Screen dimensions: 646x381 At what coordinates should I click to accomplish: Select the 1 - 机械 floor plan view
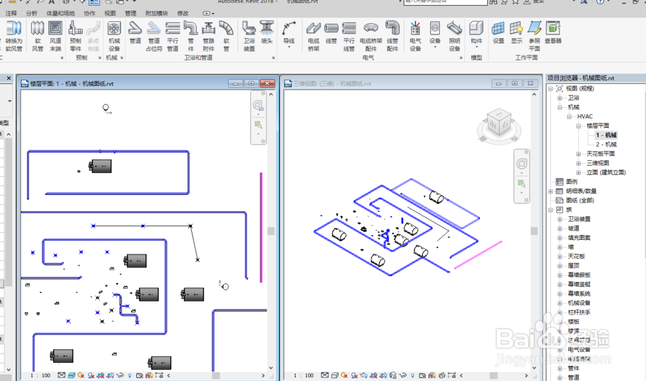tap(606, 135)
